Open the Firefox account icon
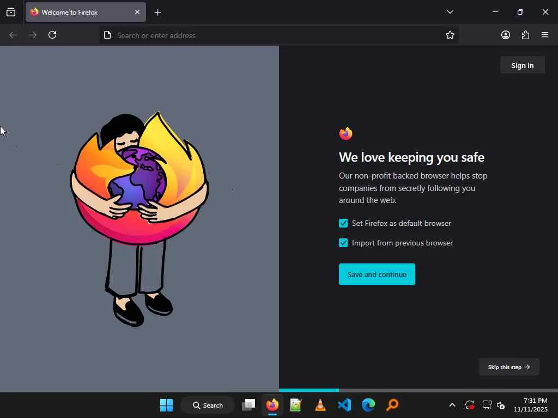Screen dimensions: 558x418 coord(506,35)
